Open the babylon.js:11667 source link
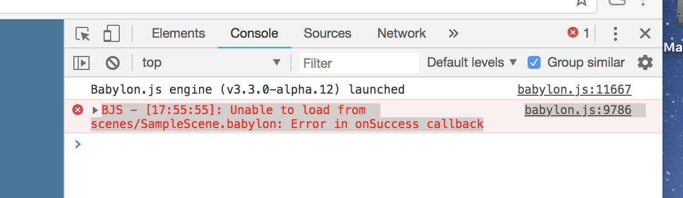Viewport: 683px width, 198px height. (x=574, y=89)
